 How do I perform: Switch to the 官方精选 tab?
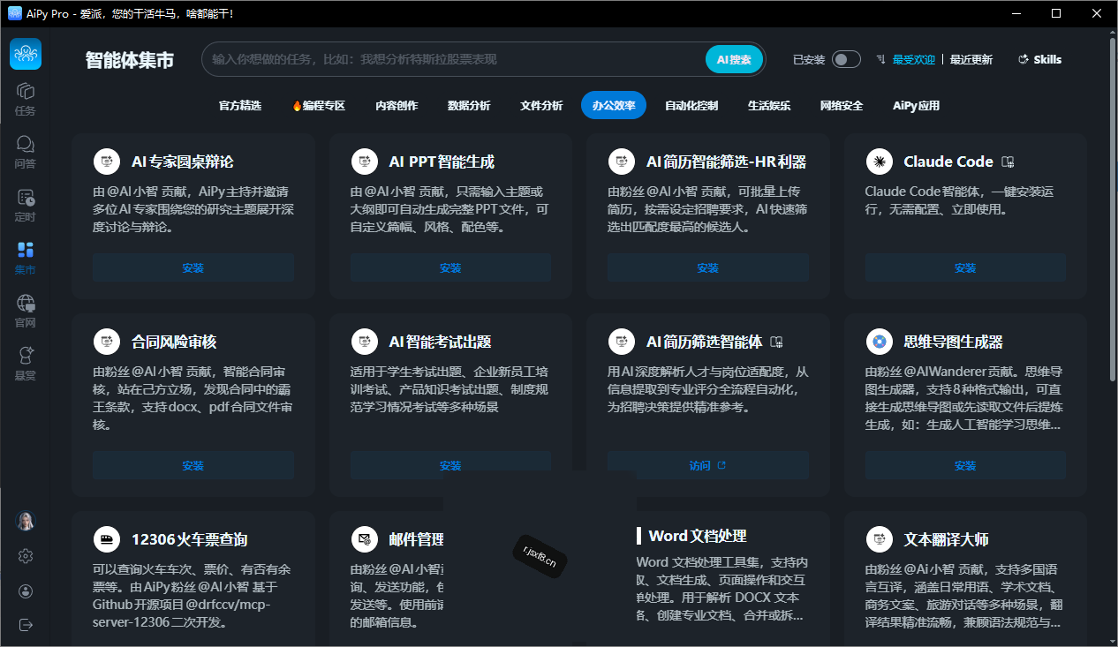click(x=240, y=105)
